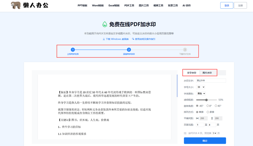Image resolution: width=253 pixels, height=146 pixels.
Task: Open the 下载 Windows 桌面端 link
Action: (x=117, y=39)
